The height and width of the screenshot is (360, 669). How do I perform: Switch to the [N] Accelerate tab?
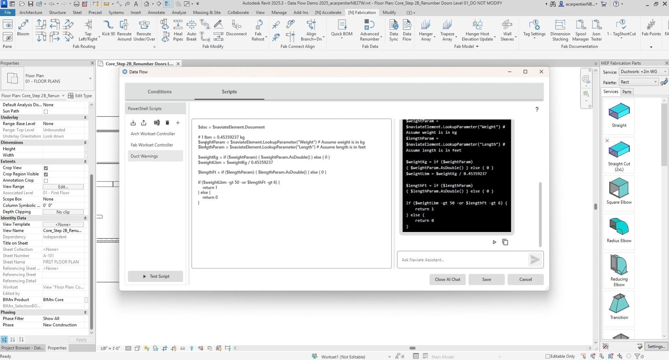328,13
